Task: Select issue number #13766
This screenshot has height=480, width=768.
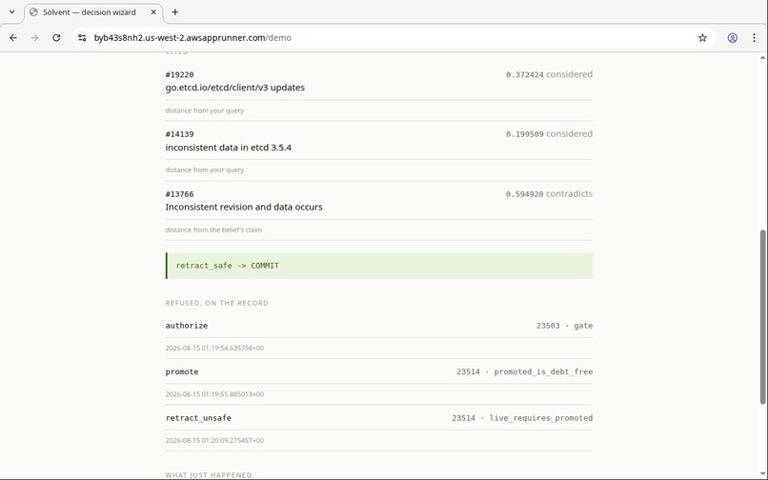Action: (x=179, y=194)
